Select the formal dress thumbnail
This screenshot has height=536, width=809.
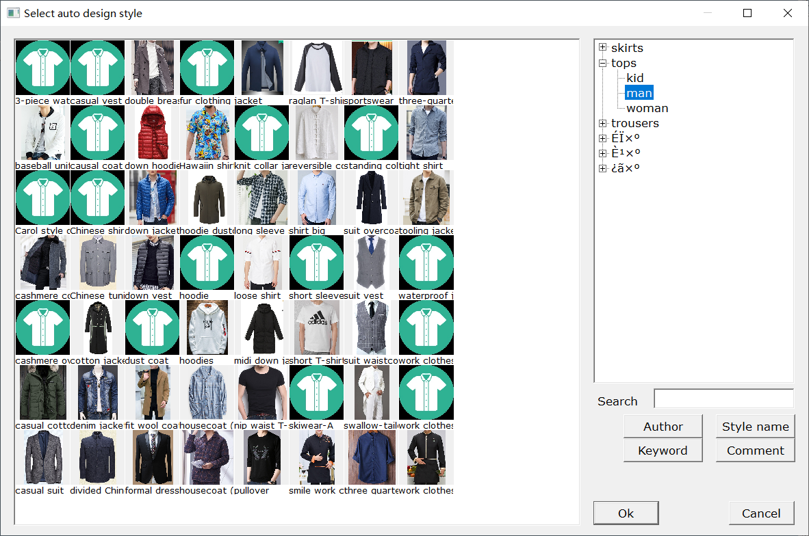coord(152,457)
